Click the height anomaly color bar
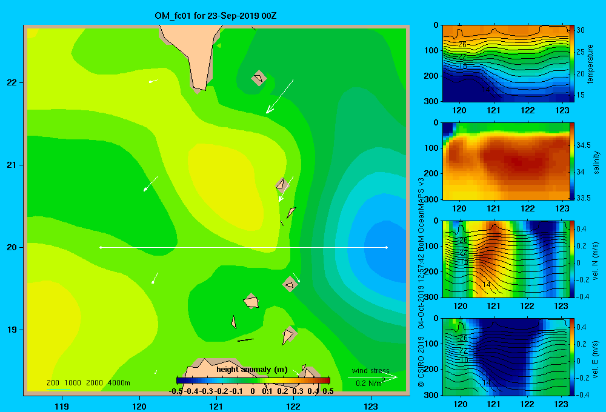The image size is (606, 412). [253, 380]
